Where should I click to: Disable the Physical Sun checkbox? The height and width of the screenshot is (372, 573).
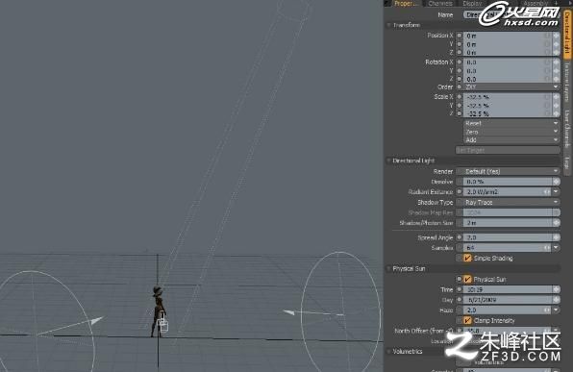coord(467,279)
